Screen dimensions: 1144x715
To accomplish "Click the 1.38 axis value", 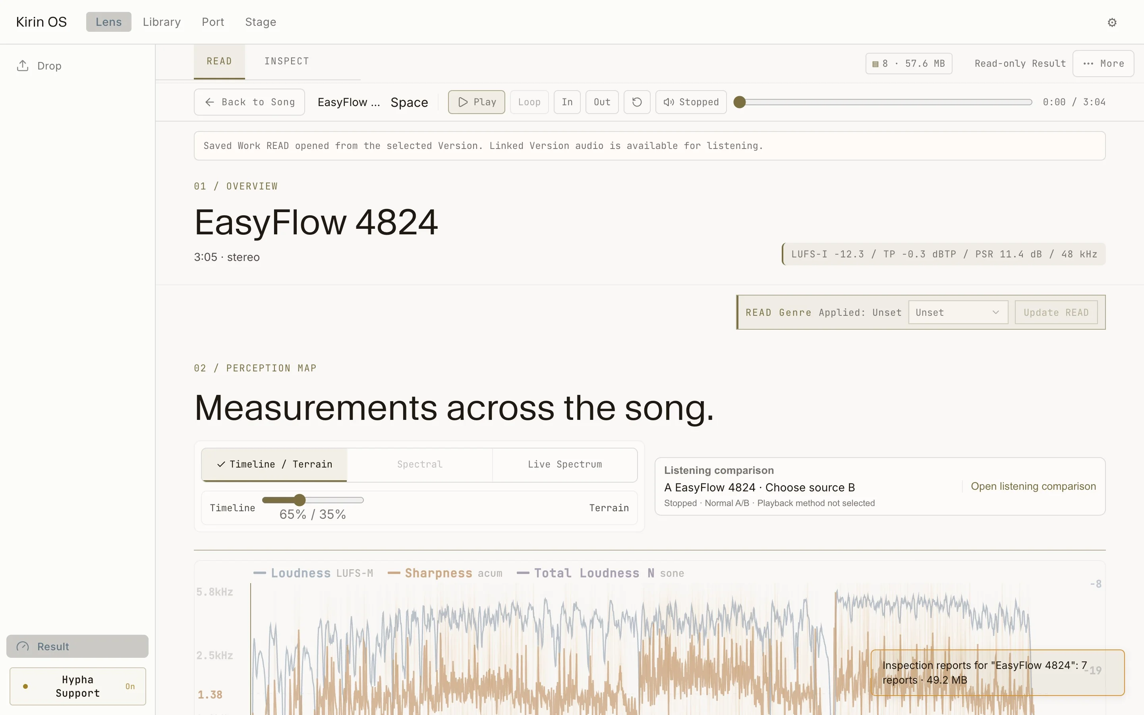I will coord(210,695).
